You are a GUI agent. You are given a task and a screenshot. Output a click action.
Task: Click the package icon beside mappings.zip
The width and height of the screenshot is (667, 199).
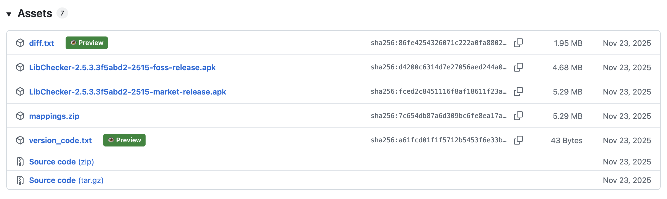click(20, 116)
